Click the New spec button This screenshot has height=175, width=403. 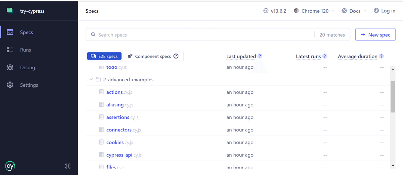coord(375,35)
